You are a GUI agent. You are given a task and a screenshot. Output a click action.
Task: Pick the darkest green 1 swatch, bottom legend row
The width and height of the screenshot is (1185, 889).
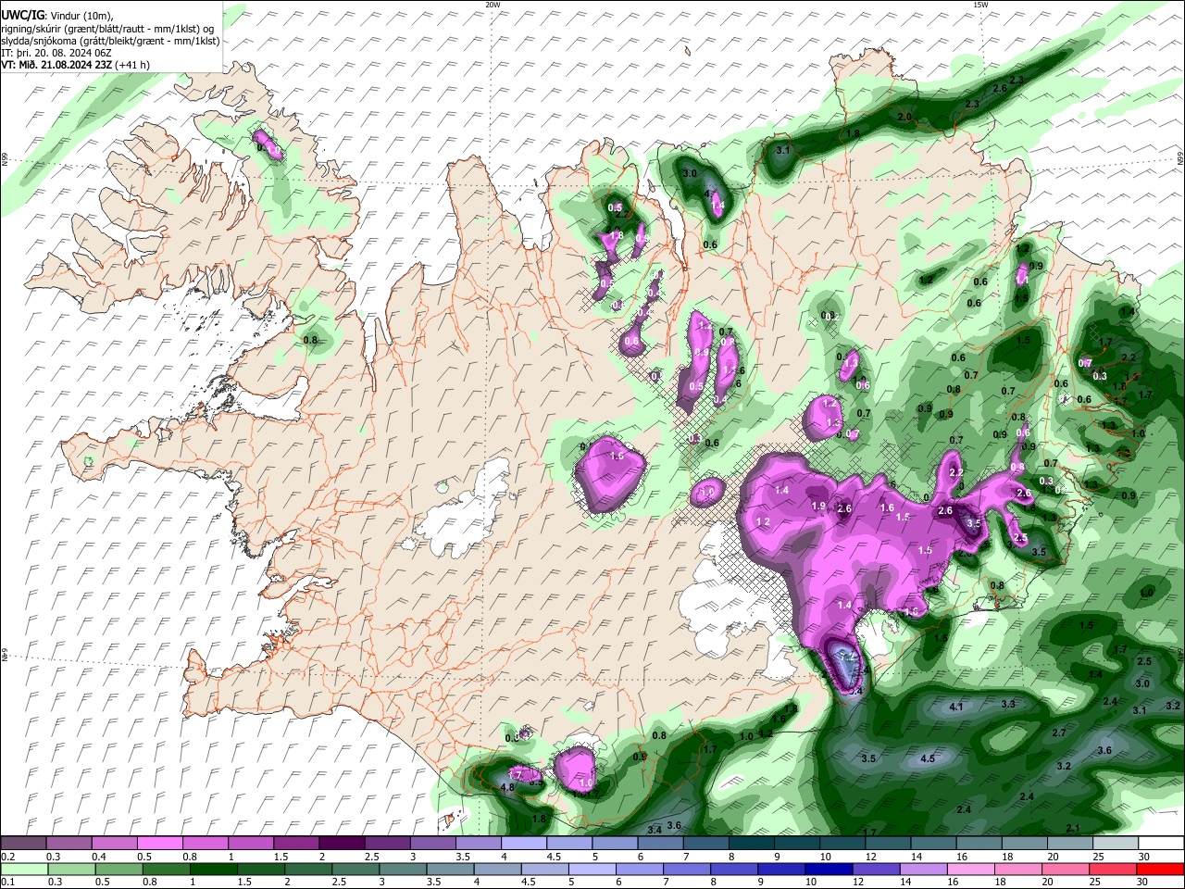[x=213, y=870]
